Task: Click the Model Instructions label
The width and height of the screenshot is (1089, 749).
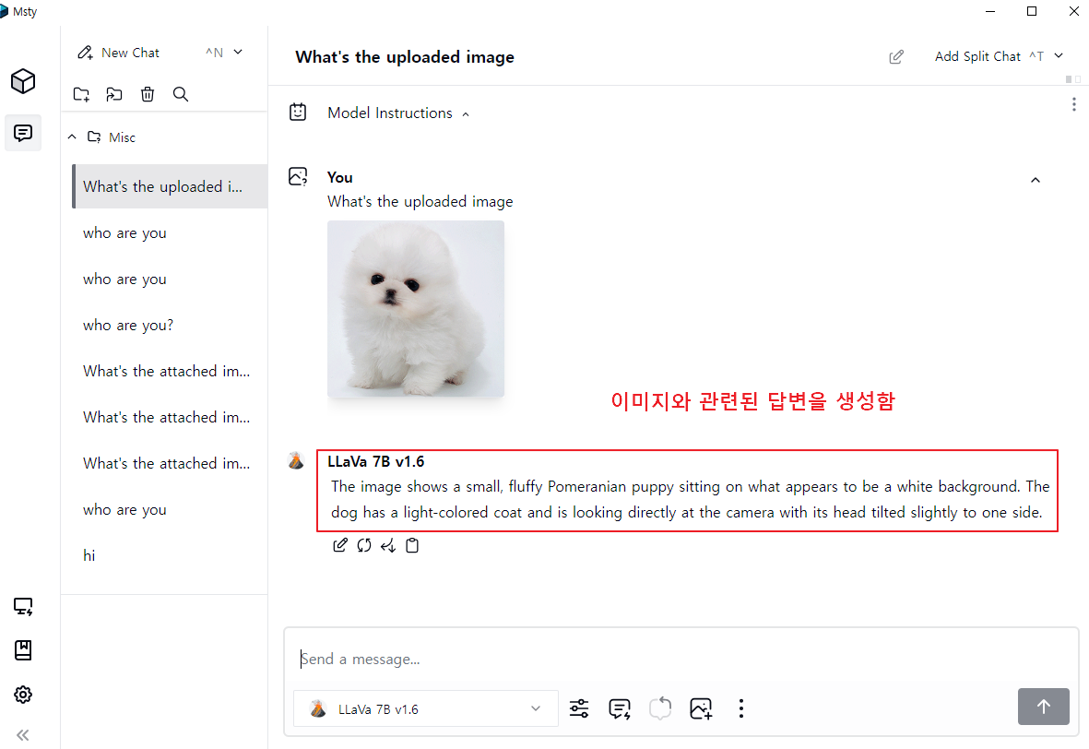Action: pos(390,113)
